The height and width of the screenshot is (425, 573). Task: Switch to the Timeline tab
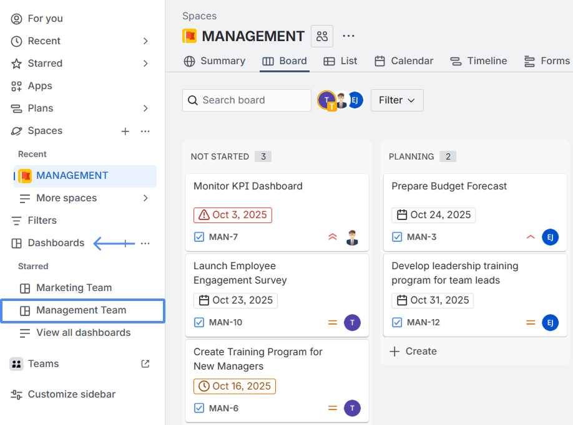tap(479, 61)
